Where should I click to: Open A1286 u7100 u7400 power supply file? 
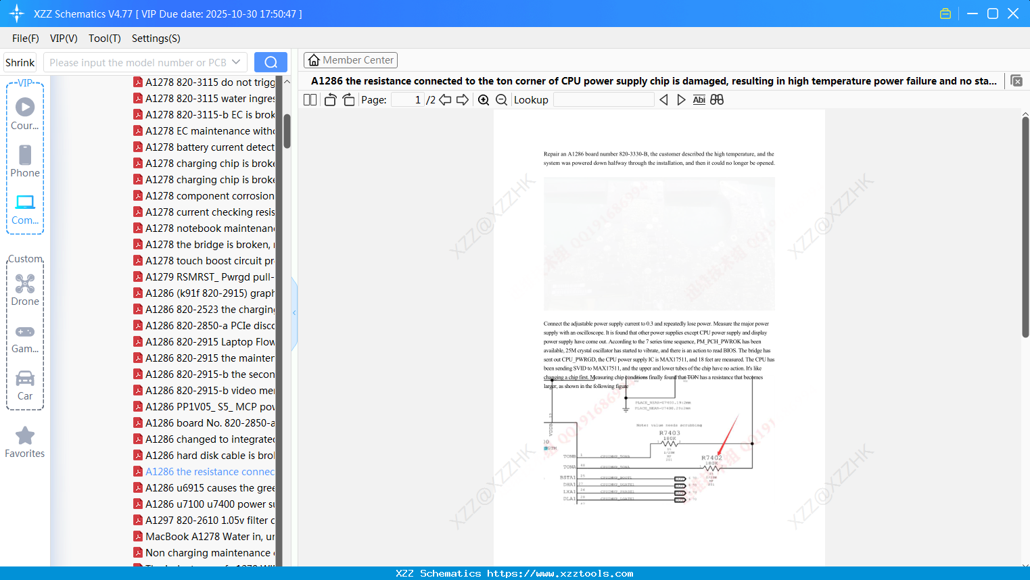click(x=204, y=504)
